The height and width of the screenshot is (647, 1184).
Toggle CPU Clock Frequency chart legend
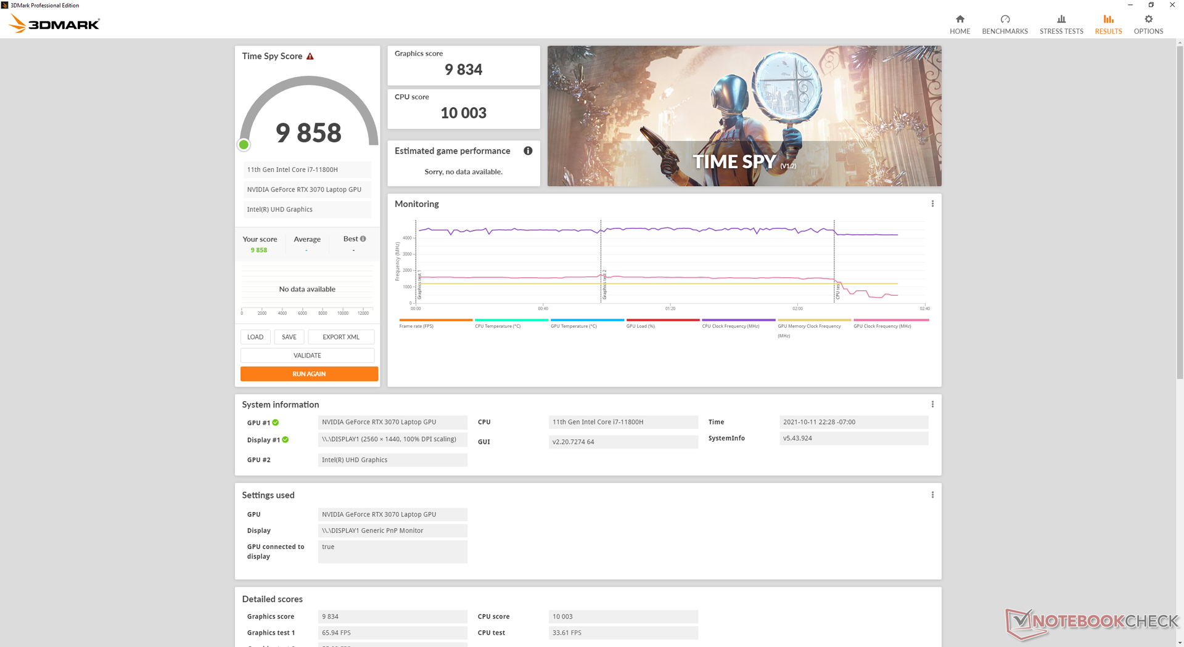739,323
